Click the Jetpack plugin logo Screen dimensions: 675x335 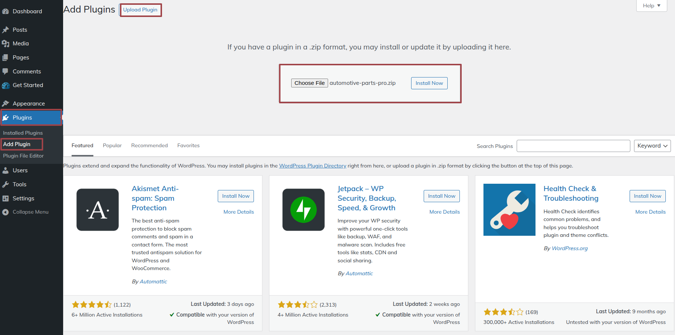pos(303,210)
